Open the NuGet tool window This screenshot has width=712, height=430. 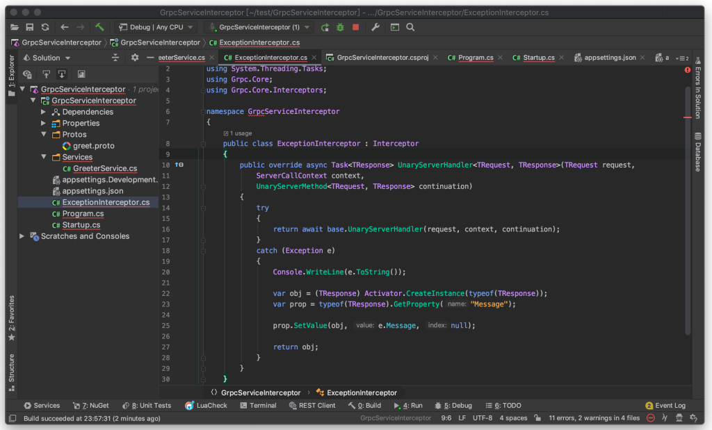click(x=91, y=406)
